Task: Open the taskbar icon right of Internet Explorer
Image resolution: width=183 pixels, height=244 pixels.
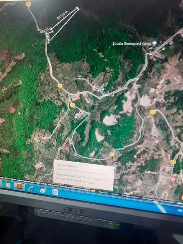Action: 43,190
